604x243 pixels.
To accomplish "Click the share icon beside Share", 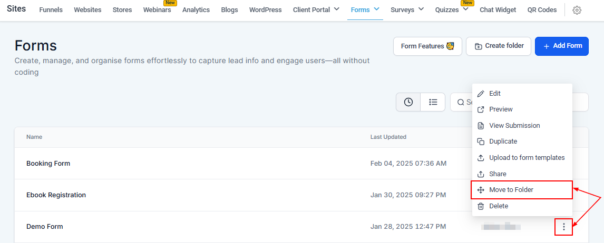I will click(x=481, y=174).
